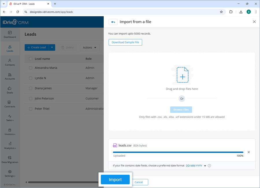Image resolution: width=260 pixels, height=188 pixels.
Task: Check the checkbox next to Alexandra Maria
Action: 30,68
